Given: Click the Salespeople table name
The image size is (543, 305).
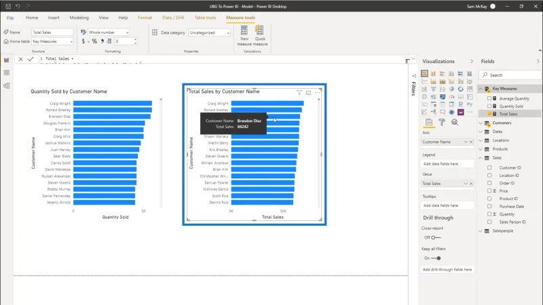Looking at the screenshot, I should point(503,230).
